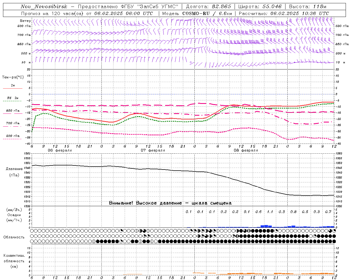Click the Облачность cloud cover row label
Screen dimensions: 350x280
(14, 237)
